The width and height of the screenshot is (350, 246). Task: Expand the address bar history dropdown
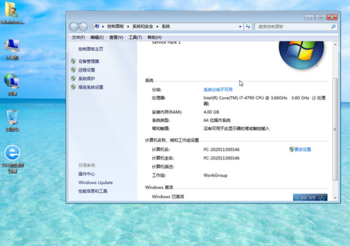pos(240,27)
